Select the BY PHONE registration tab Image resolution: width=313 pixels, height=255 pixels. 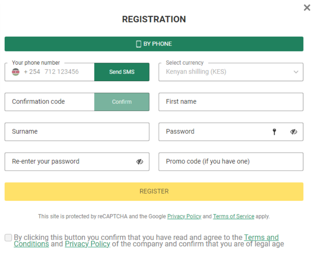pos(154,44)
